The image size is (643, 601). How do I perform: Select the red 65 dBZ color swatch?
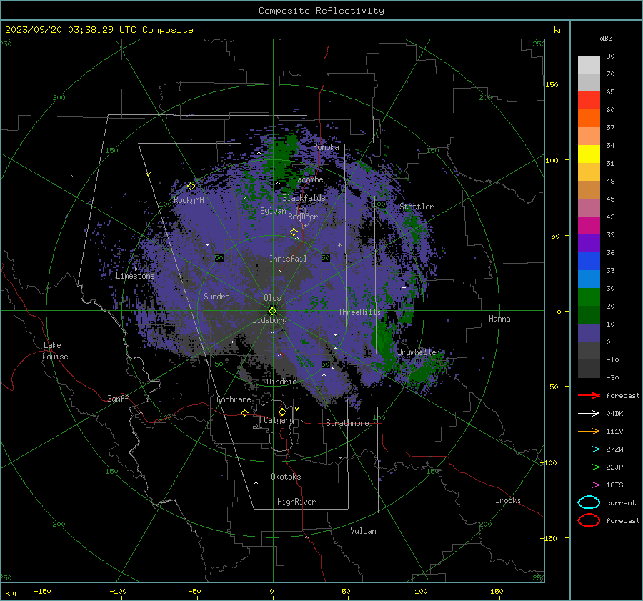(x=589, y=100)
